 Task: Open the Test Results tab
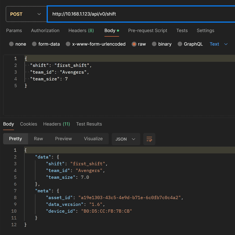tap(89, 124)
